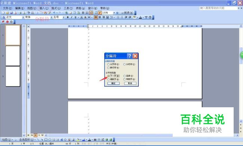This screenshot has width=243, height=146.
Task: Click the Insert Table toolbar icon
Action: click(74, 13)
